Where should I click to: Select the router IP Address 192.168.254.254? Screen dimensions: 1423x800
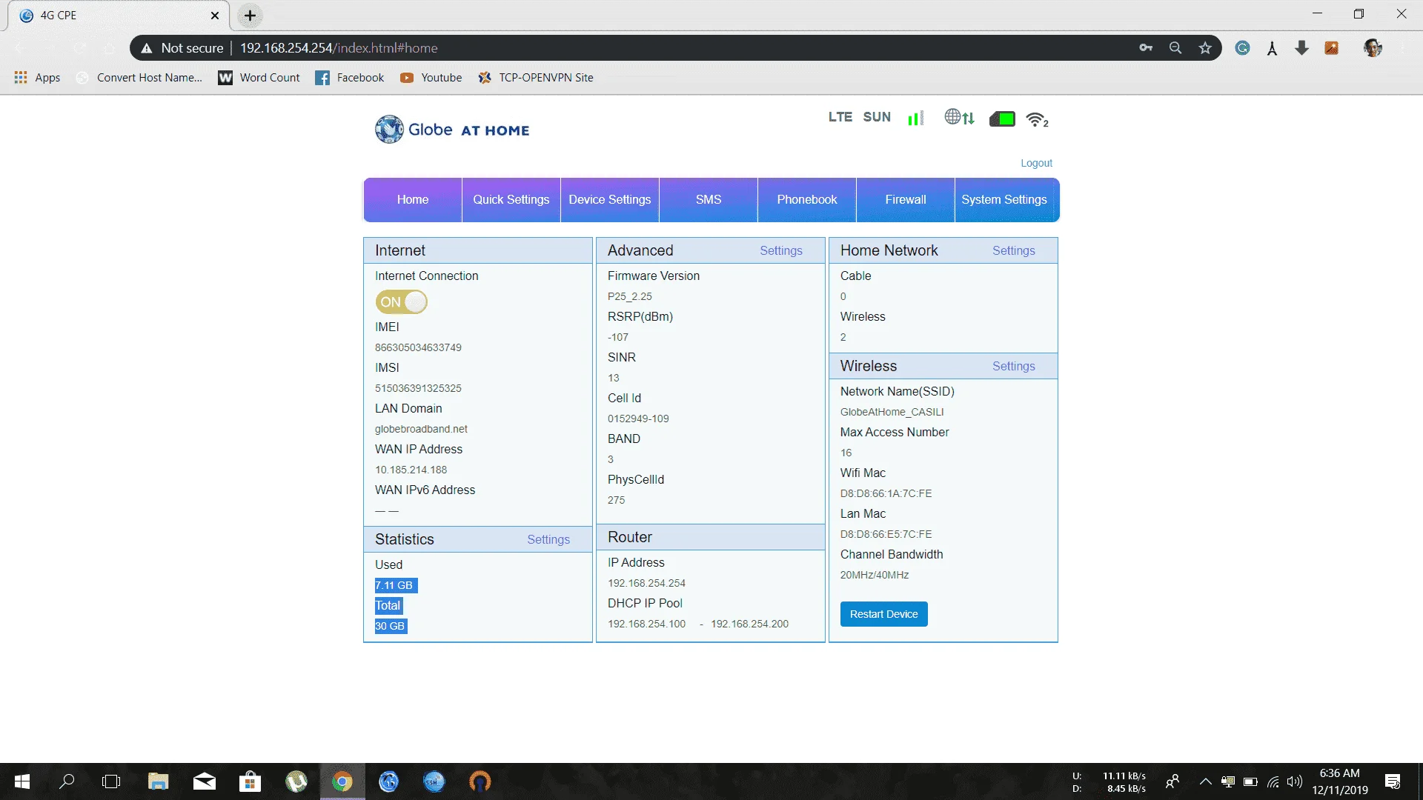tap(646, 583)
